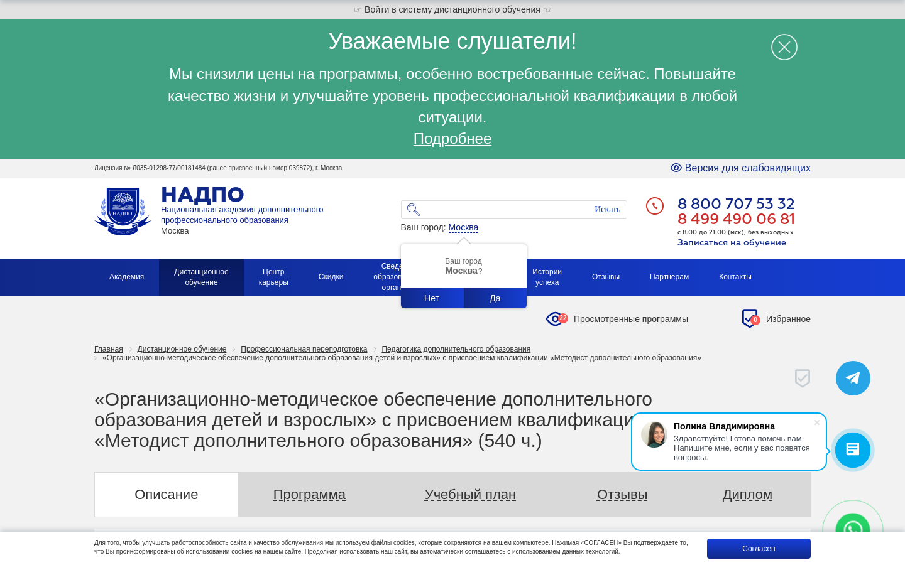Click Полина Владимировна avatar photo

654,434
